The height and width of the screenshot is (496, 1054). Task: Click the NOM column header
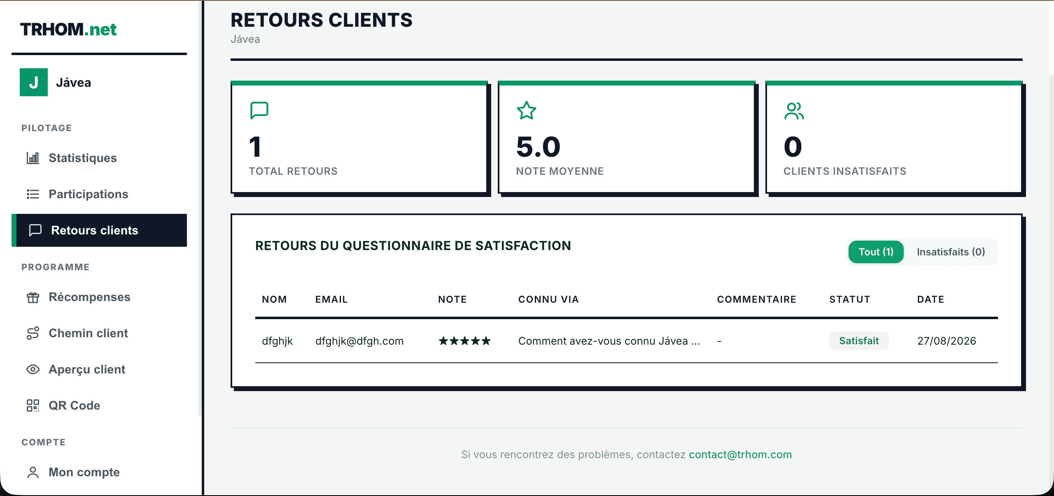click(x=274, y=299)
